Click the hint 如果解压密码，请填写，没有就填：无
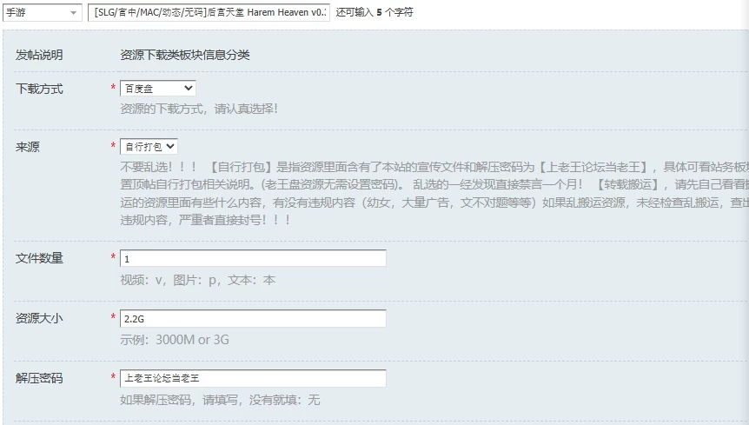 (x=220, y=400)
